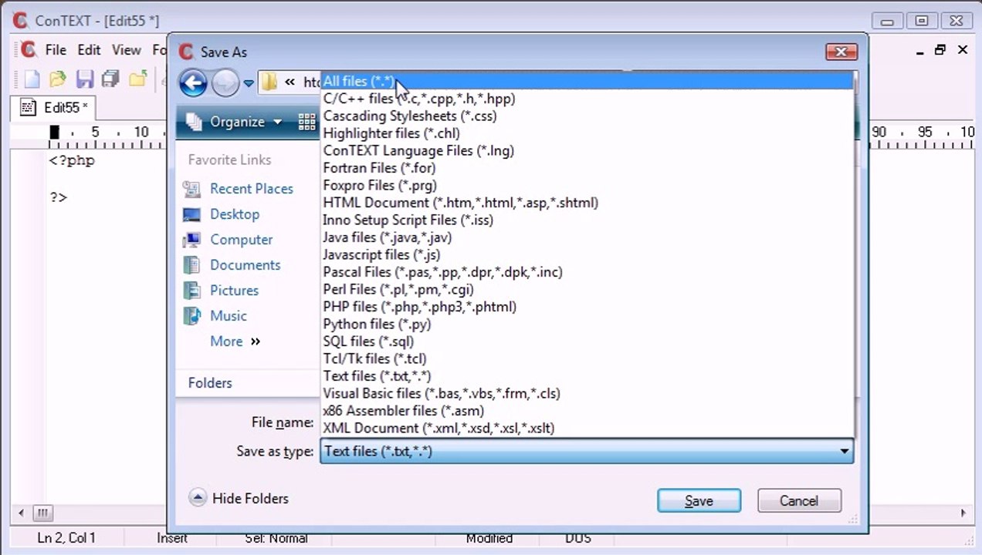982x555 pixels.
Task: Click the ConTEXT application icon in menu bar
Action: 29,49
